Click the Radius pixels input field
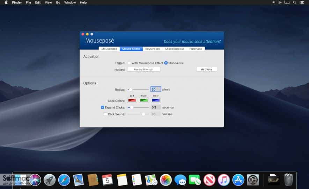Viewport: 309px width, 189px height. tap(156, 90)
